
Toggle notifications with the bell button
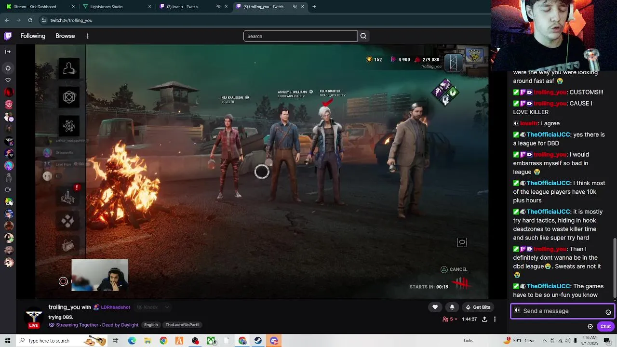(x=452, y=307)
